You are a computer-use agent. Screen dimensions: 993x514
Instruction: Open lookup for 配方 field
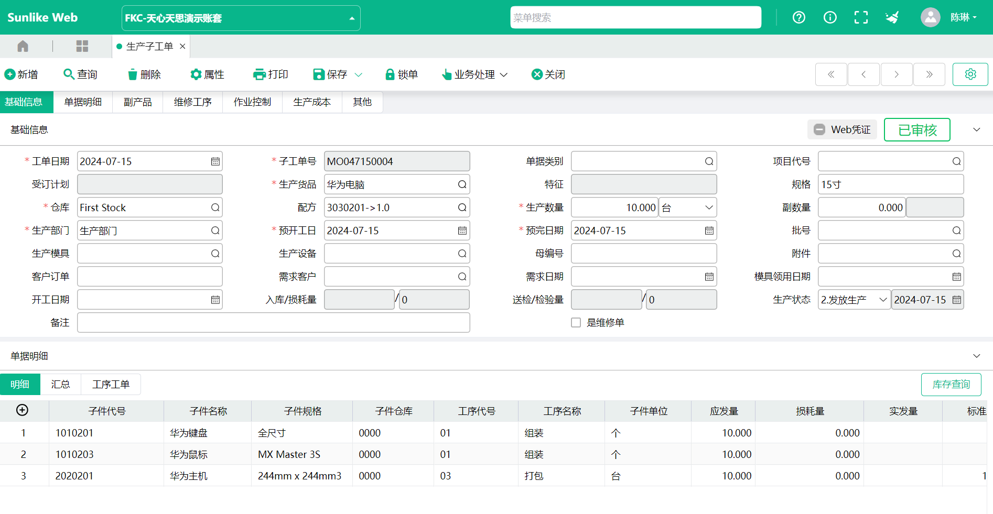pyautogui.click(x=462, y=207)
